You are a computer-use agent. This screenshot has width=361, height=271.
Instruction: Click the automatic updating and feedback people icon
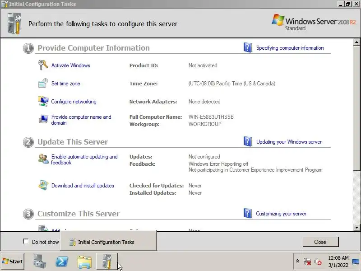[43, 159]
